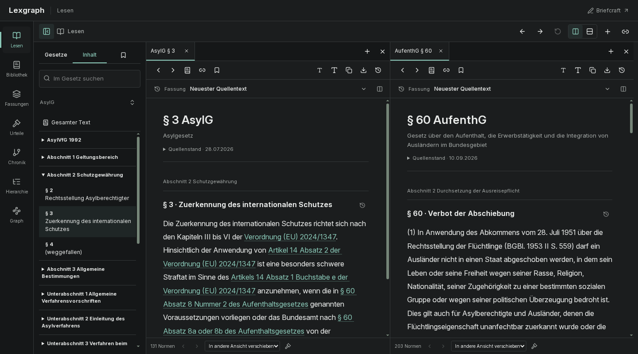Image resolution: width=638 pixels, height=354 pixels.
Task: Switch to stacked split layout
Action: 590,31
